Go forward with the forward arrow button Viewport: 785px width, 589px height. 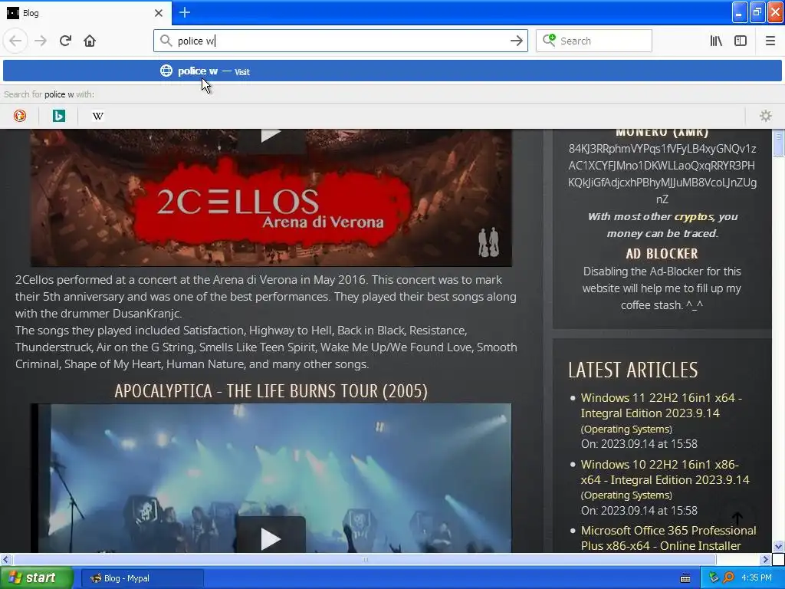(x=41, y=41)
